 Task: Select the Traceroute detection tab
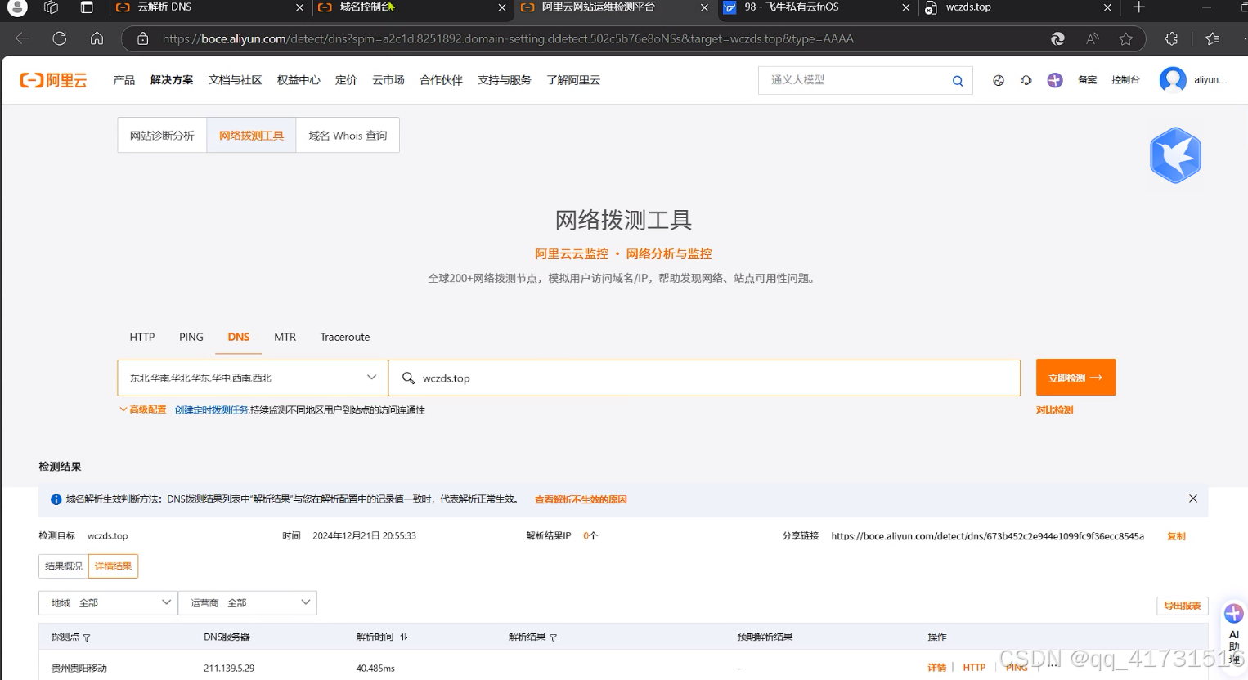[345, 337]
